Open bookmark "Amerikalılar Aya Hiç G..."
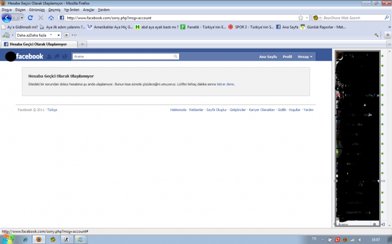The width and height of the screenshot is (392, 244). (x=110, y=27)
